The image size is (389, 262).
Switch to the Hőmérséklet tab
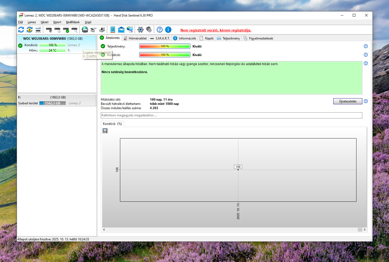[135, 38]
